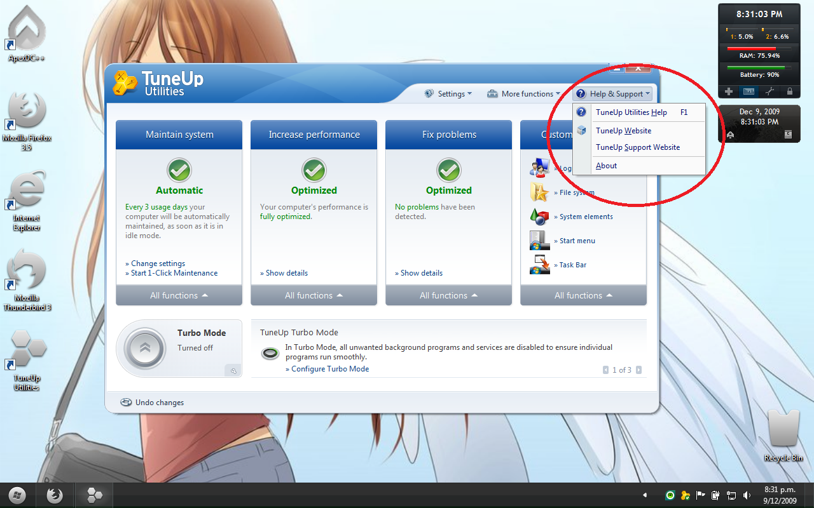Image resolution: width=814 pixels, height=508 pixels.
Task: Click the power plug tray icon
Action: pyautogui.click(x=716, y=495)
